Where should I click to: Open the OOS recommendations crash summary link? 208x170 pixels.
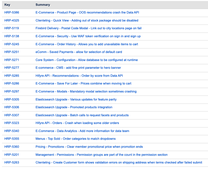click(87, 12)
